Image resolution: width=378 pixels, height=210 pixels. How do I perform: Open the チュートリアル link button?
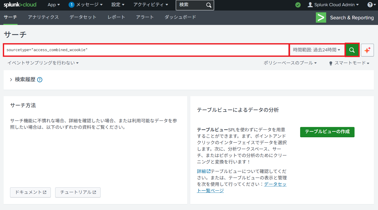78,192
